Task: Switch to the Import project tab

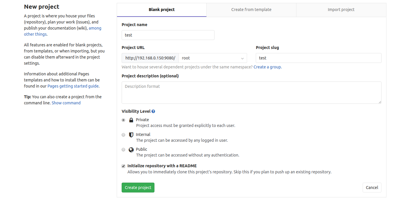Action: tap(341, 10)
